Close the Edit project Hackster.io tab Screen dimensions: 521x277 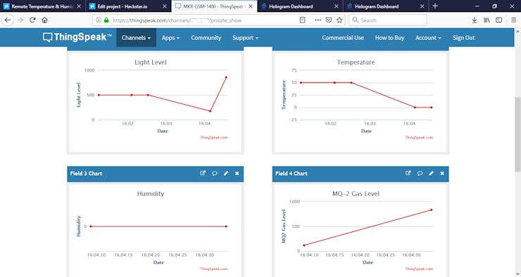pyautogui.click(x=165, y=6)
